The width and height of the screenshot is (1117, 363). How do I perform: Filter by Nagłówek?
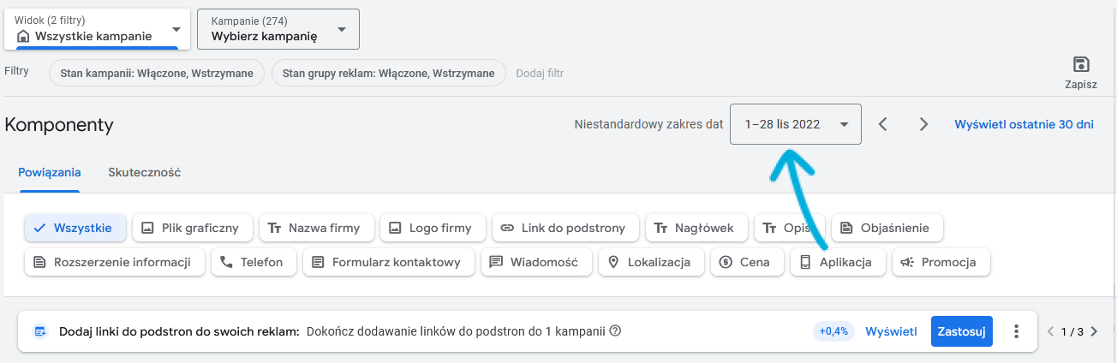[696, 228]
